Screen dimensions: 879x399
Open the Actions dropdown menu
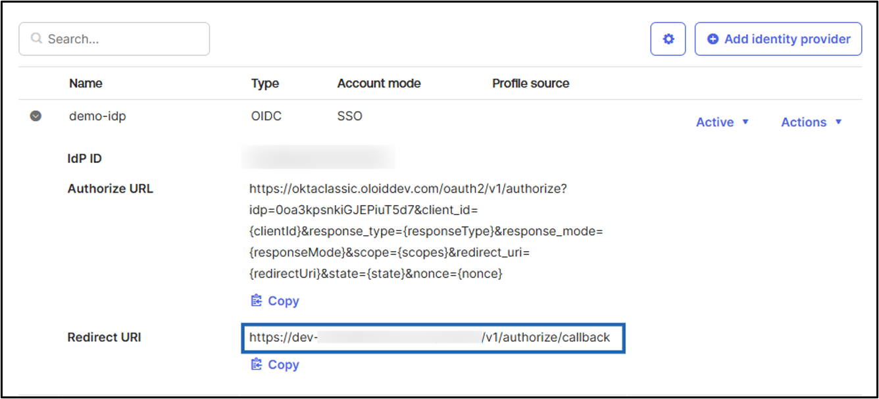tap(811, 122)
